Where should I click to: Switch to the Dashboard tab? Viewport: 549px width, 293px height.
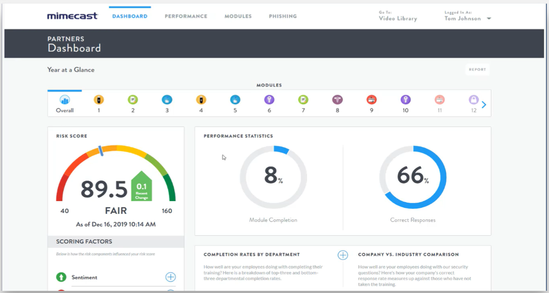pos(130,16)
